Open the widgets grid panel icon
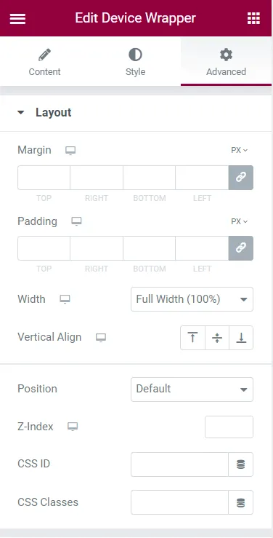 [x=253, y=18]
